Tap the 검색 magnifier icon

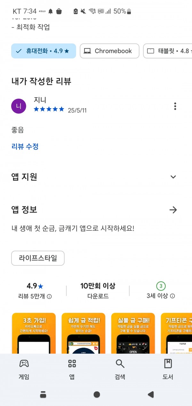point(120,363)
